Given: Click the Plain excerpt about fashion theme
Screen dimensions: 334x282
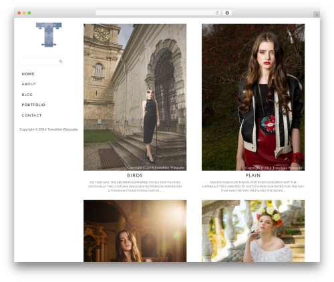Looking at the screenshot, I should (x=253, y=186).
